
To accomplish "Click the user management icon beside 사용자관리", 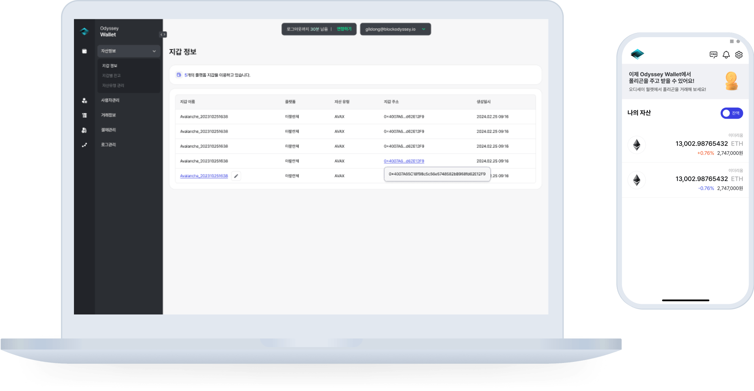I will pos(85,100).
